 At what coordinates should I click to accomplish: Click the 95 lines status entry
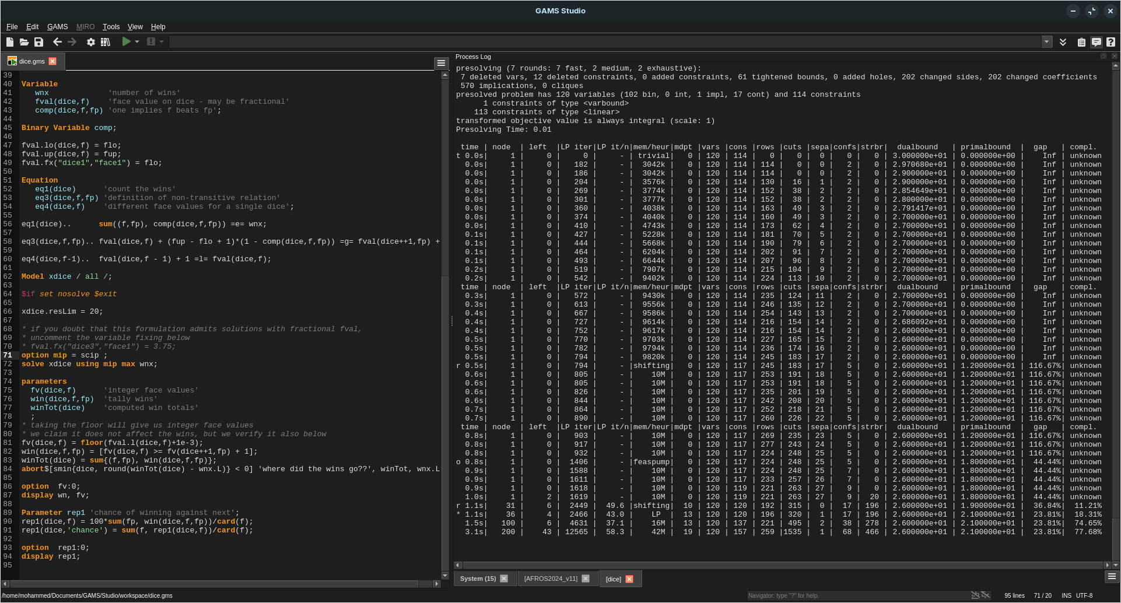1014,595
